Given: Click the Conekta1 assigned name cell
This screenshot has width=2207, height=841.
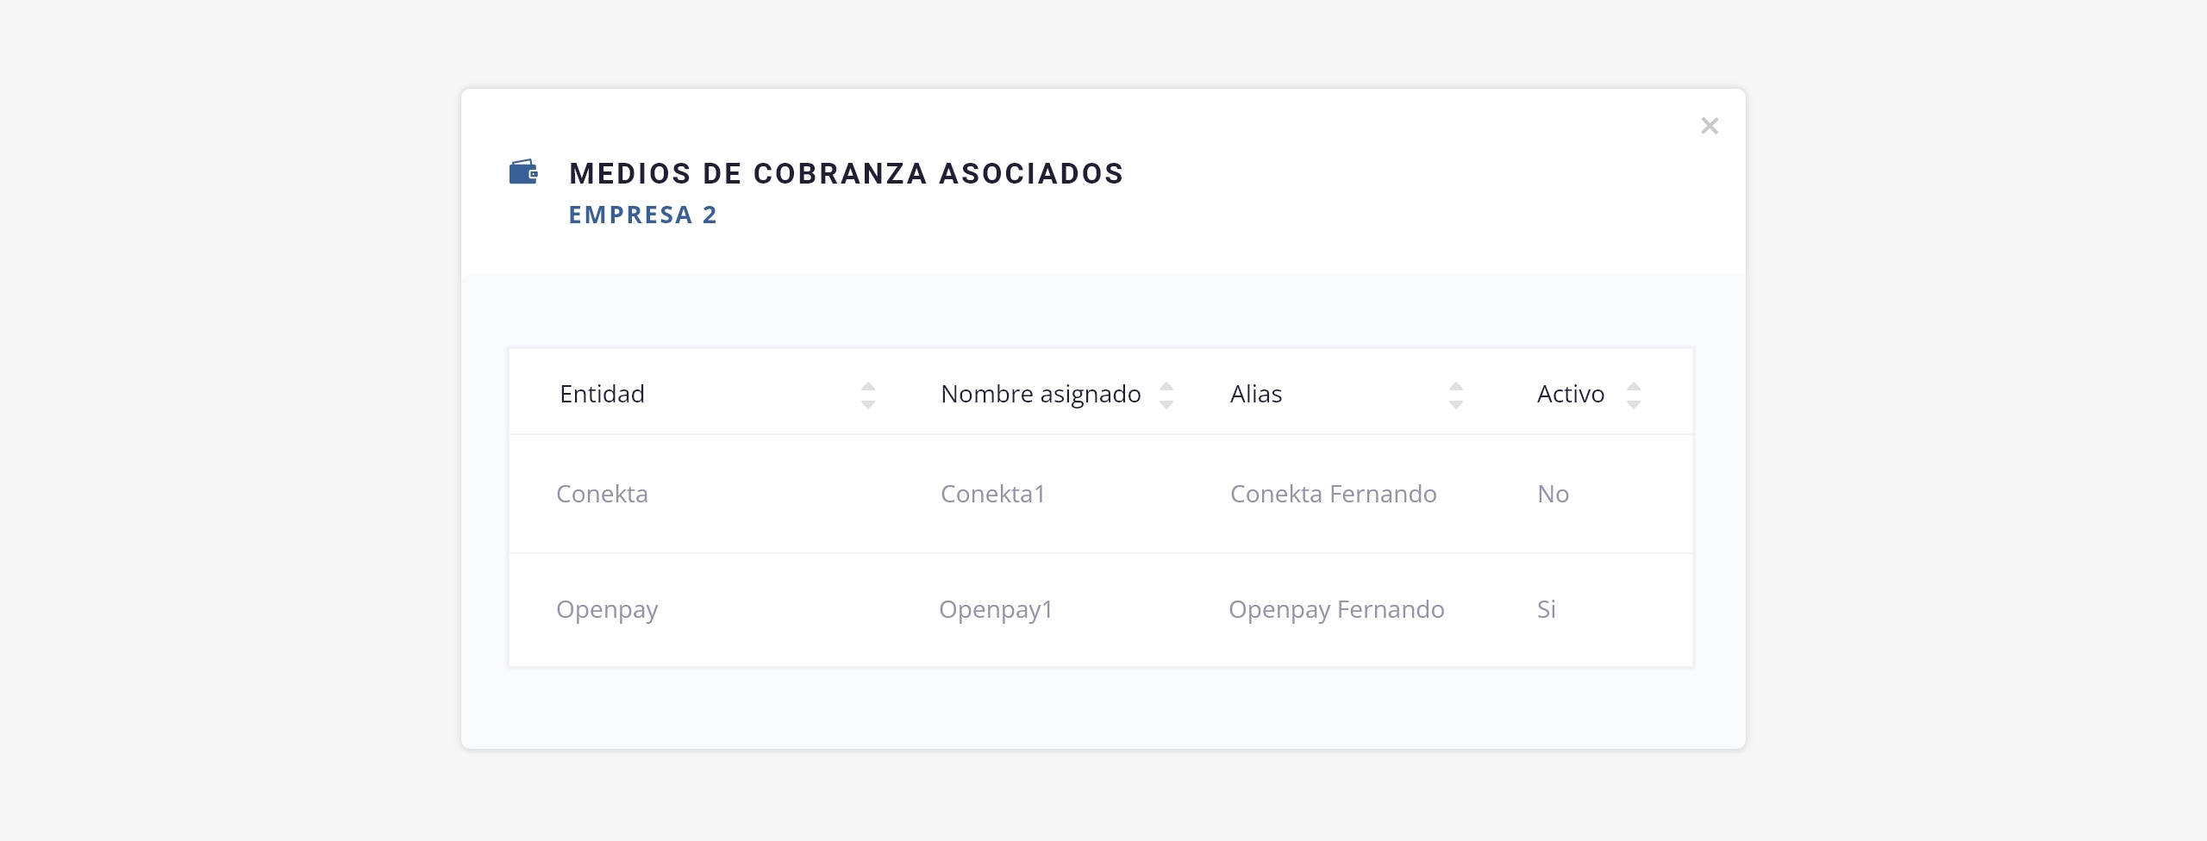Looking at the screenshot, I should [x=992, y=494].
